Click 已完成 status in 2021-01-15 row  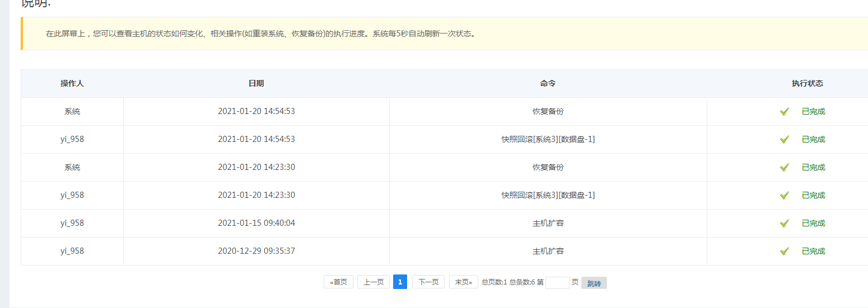814,223
